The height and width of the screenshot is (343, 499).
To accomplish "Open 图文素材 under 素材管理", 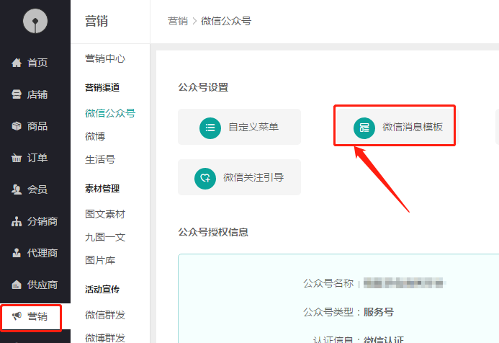I will [x=105, y=214].
